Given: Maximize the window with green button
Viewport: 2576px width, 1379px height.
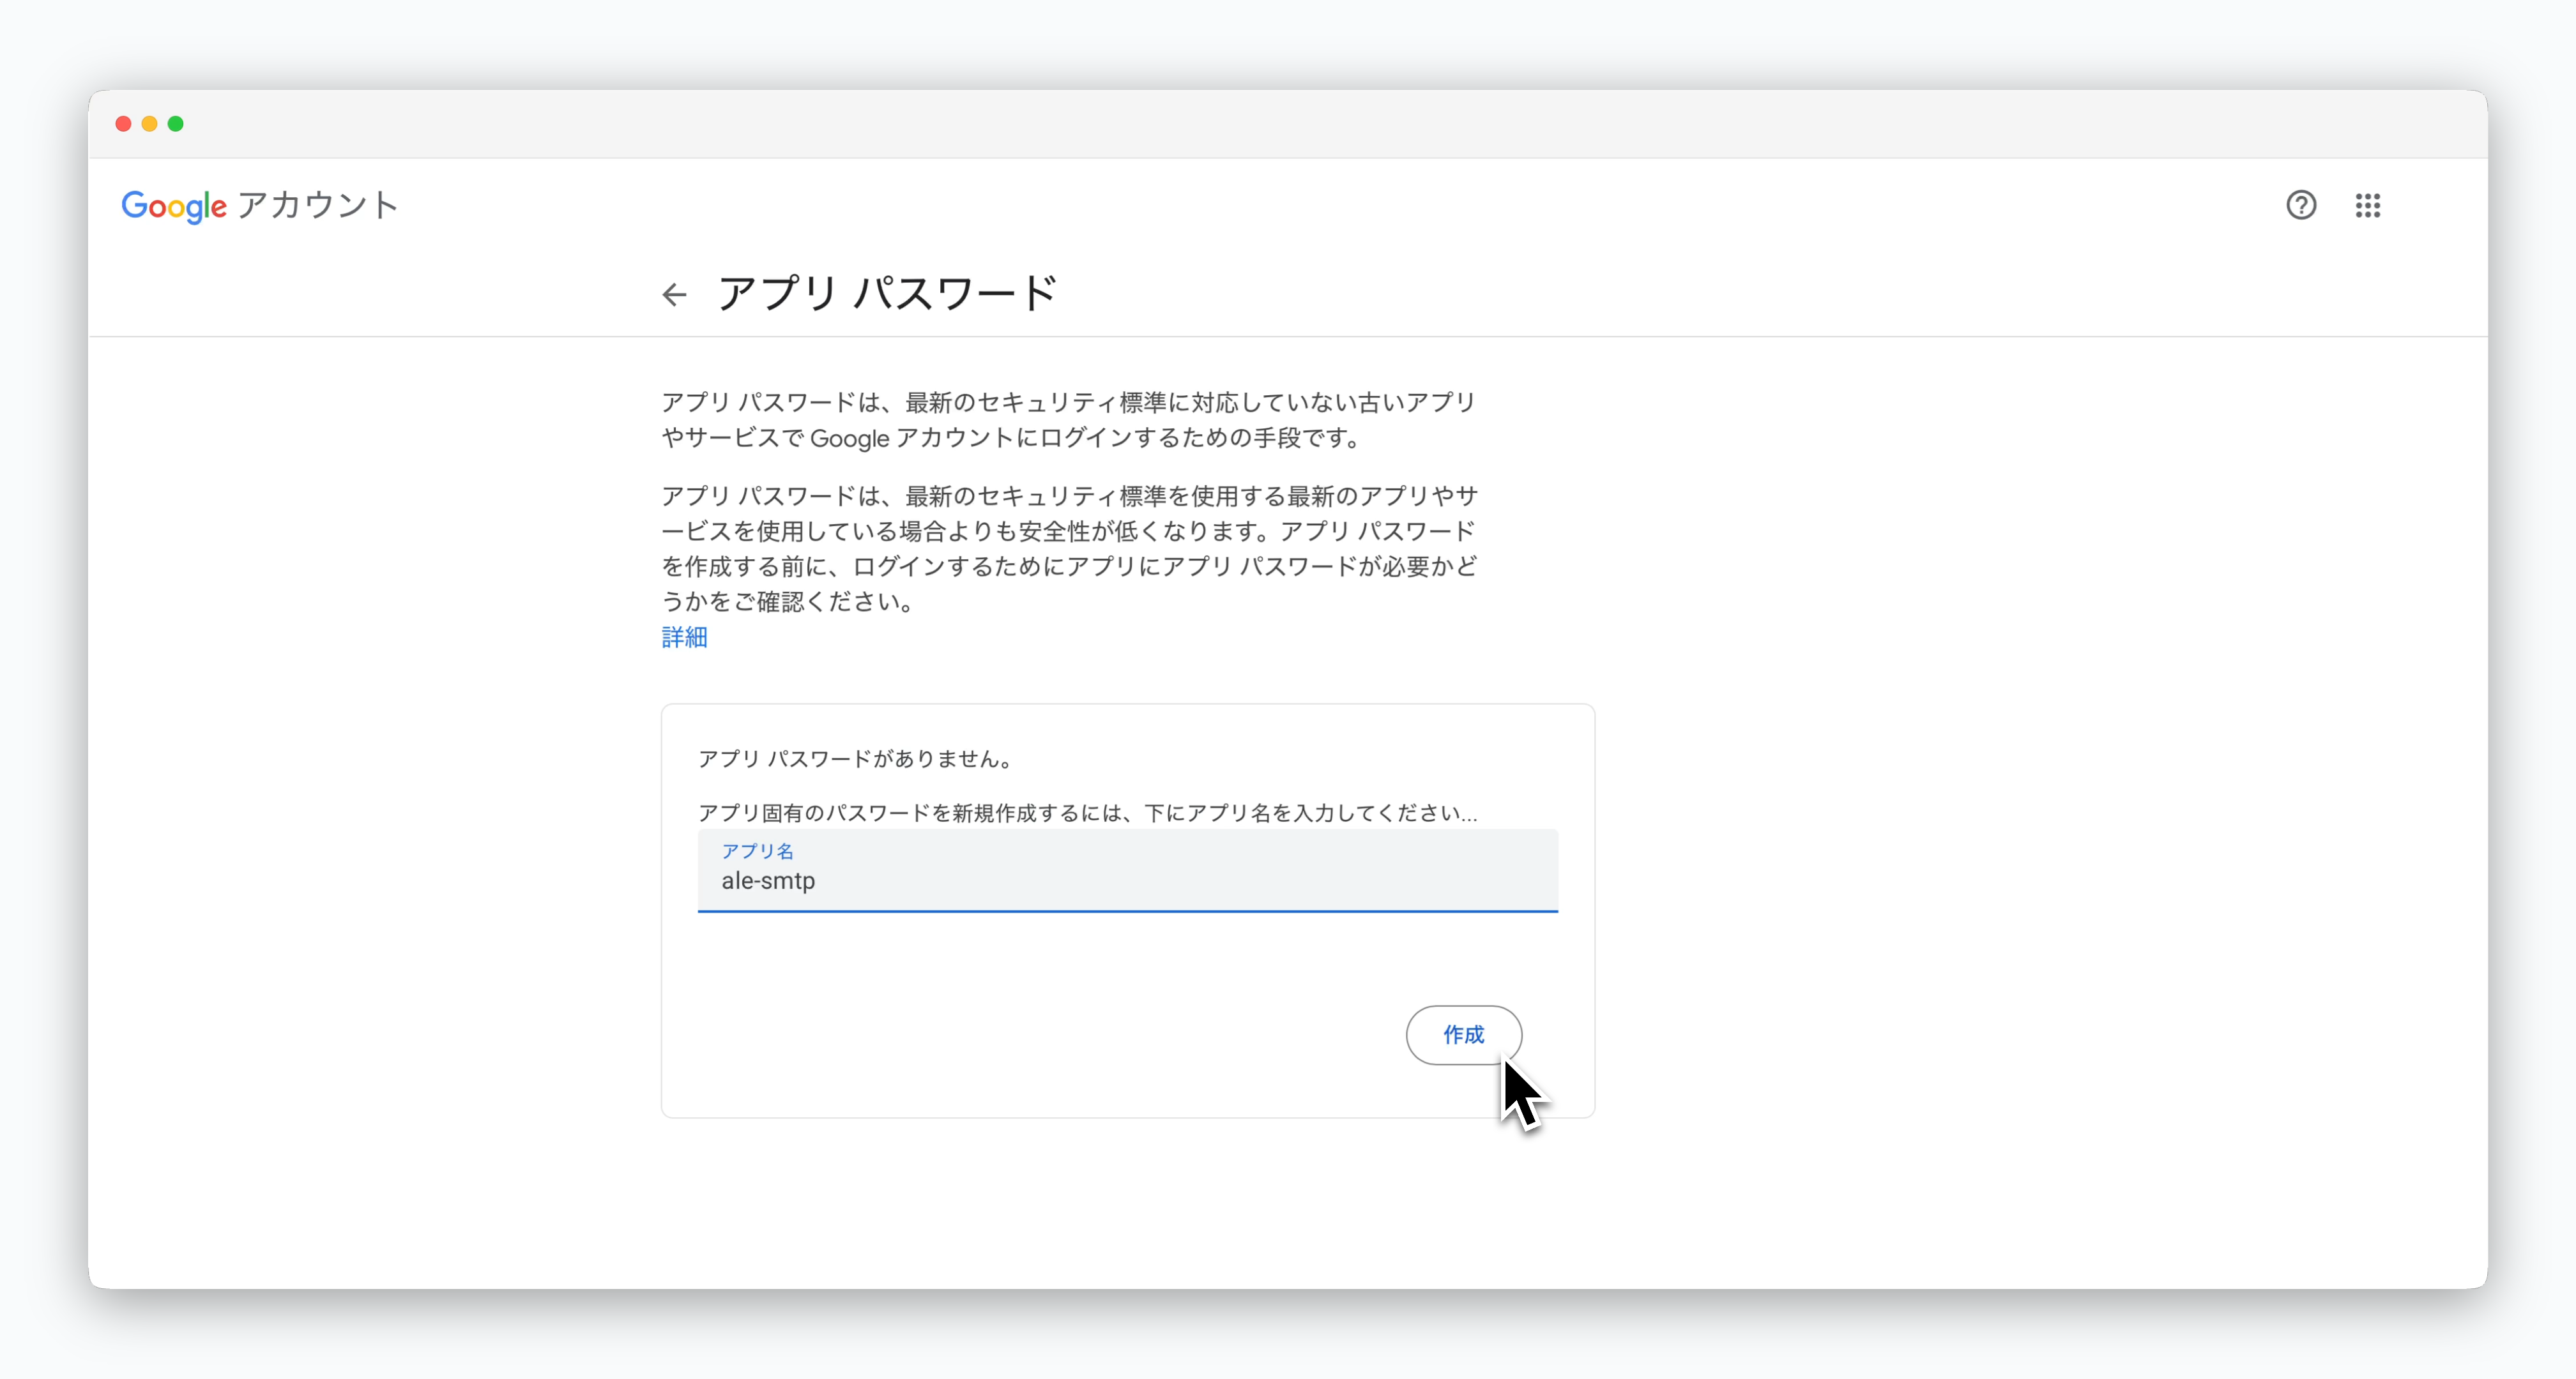Looking at the screenshot, I should pos(176,124).
